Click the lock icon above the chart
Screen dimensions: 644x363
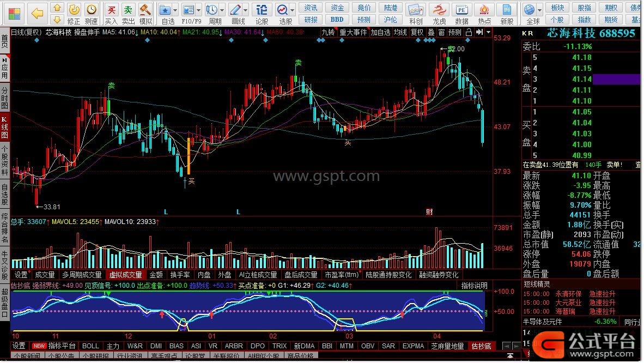click(x=468, y=32)
